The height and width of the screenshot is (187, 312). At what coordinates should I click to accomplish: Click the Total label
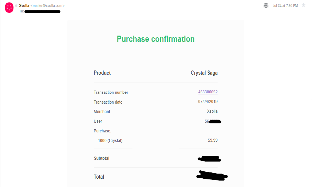(x=99, y=177)
